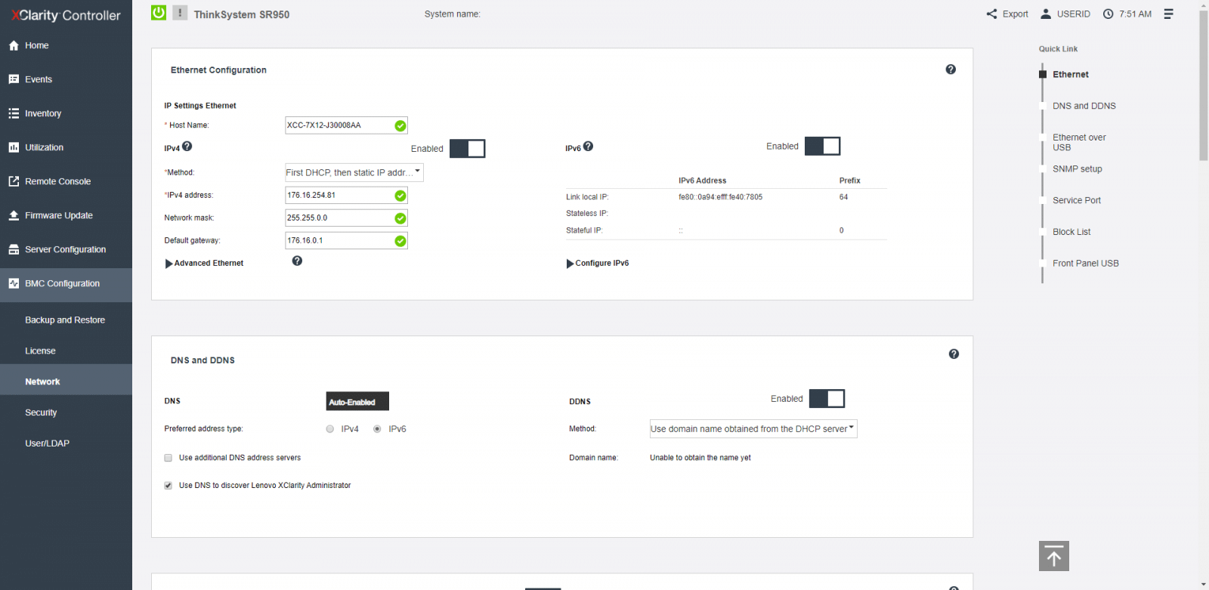Screen dimensions: 1209x590
Task: Click the Utilization chart icon in sidebar
Action: click(x=14, y=147)
